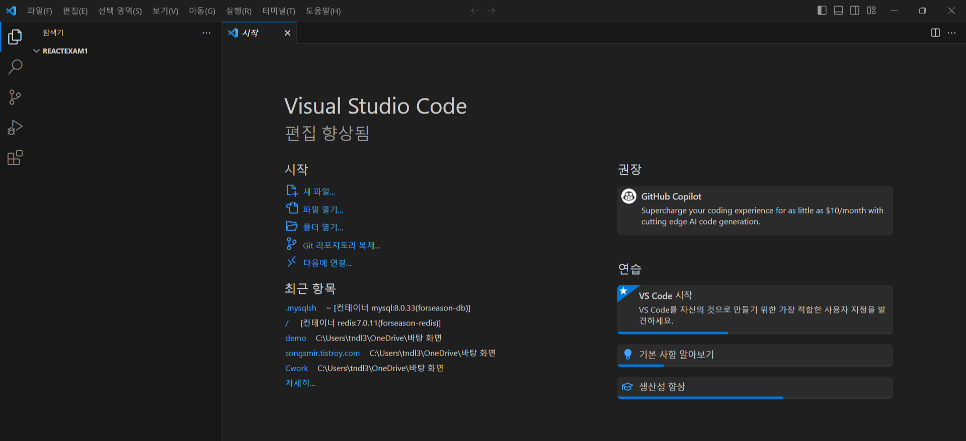Click the VS Code logo in title bar

[x=11, y=11]
